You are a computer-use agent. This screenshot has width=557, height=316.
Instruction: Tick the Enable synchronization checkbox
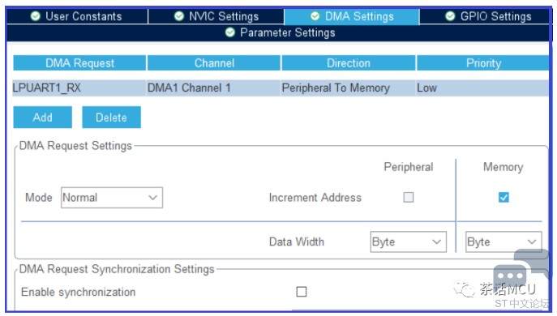[302, 292]
